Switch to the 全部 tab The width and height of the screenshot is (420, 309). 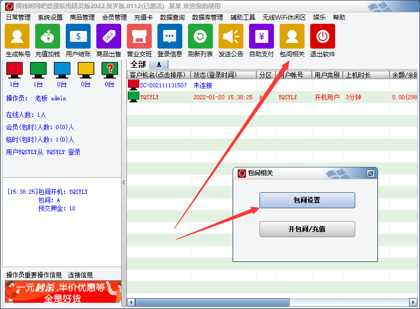point(138,65)
